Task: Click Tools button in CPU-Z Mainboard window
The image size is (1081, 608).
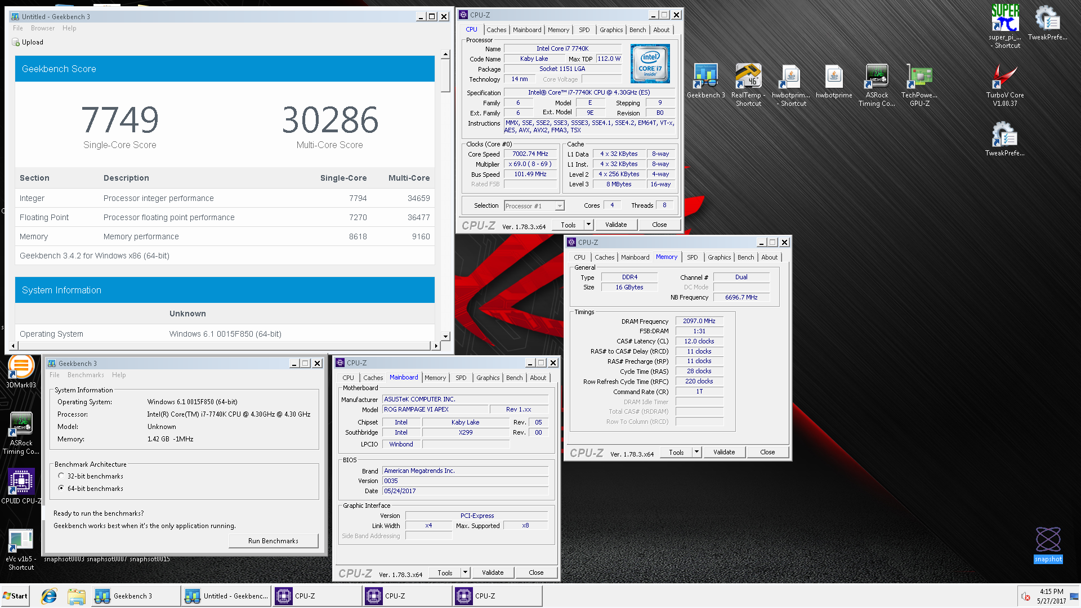Action: point(445,573)
